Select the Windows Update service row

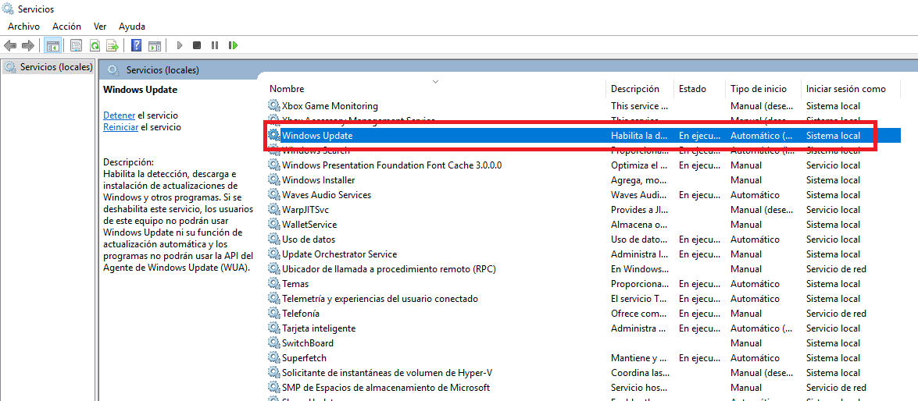tap(583, 136)
